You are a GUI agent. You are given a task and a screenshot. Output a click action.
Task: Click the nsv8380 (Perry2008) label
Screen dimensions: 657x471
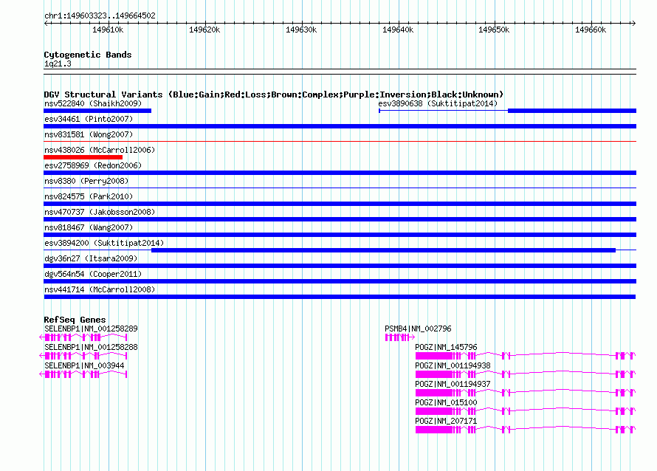pos(86,181)
